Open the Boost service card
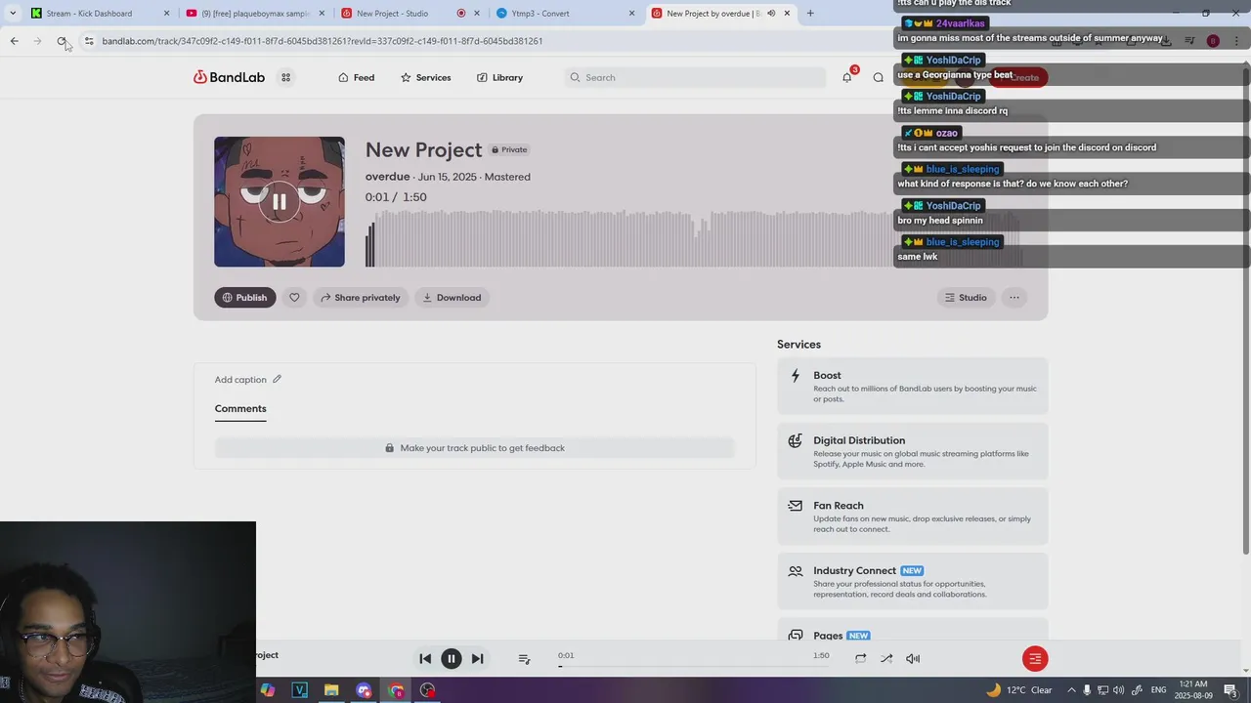The width and height of the screenshot is (1251, 703). point(913,387)
